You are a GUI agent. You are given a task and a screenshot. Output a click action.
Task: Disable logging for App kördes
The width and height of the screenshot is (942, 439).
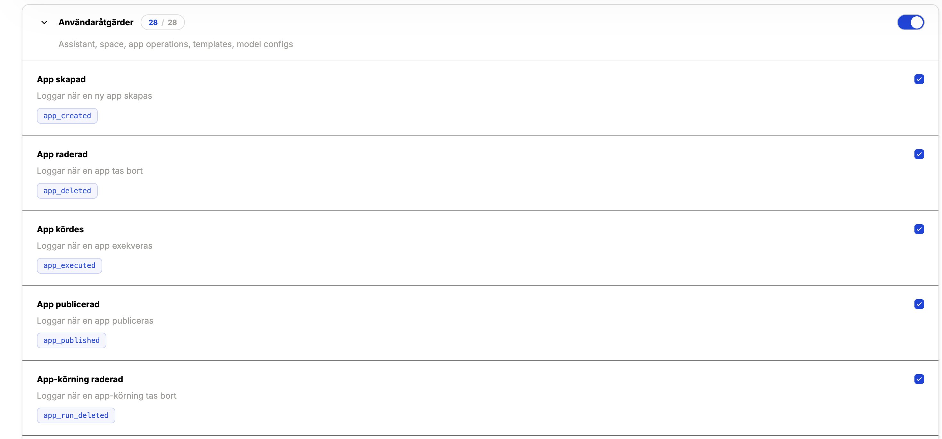coord(919,229)
